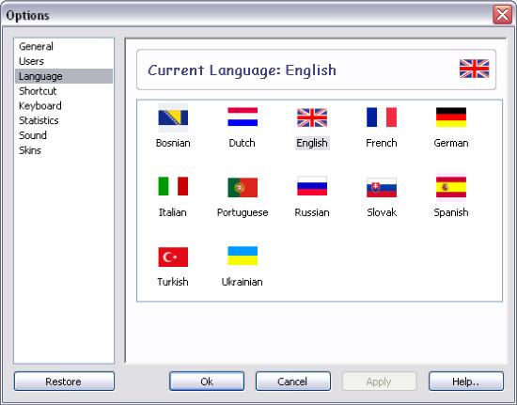Viewport: 517px width, 405px height.
Task: Click the Ukrainian language label
Action: [243, 282]
